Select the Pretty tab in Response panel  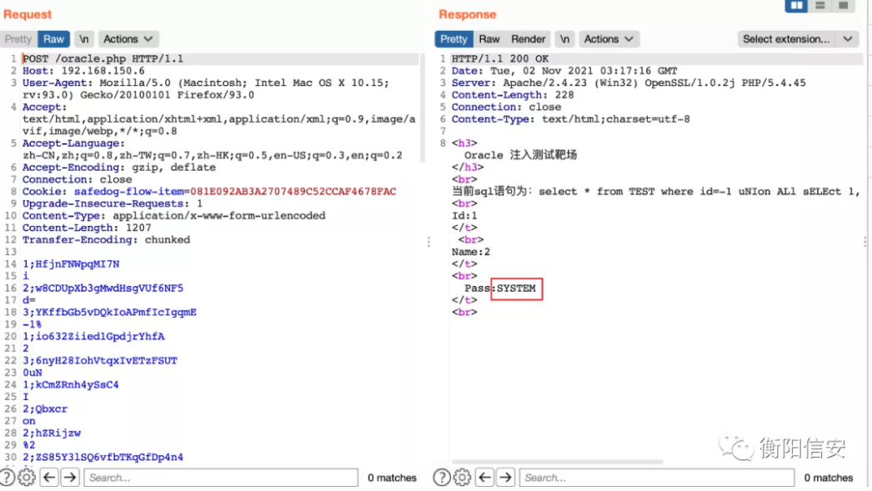pos(454,39)
